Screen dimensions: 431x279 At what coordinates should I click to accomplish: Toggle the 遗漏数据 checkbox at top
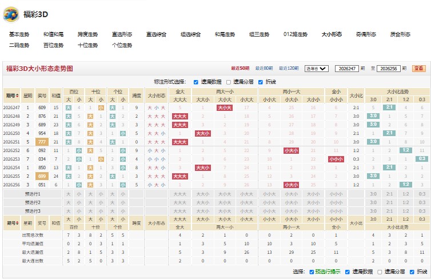coord(195,82)
